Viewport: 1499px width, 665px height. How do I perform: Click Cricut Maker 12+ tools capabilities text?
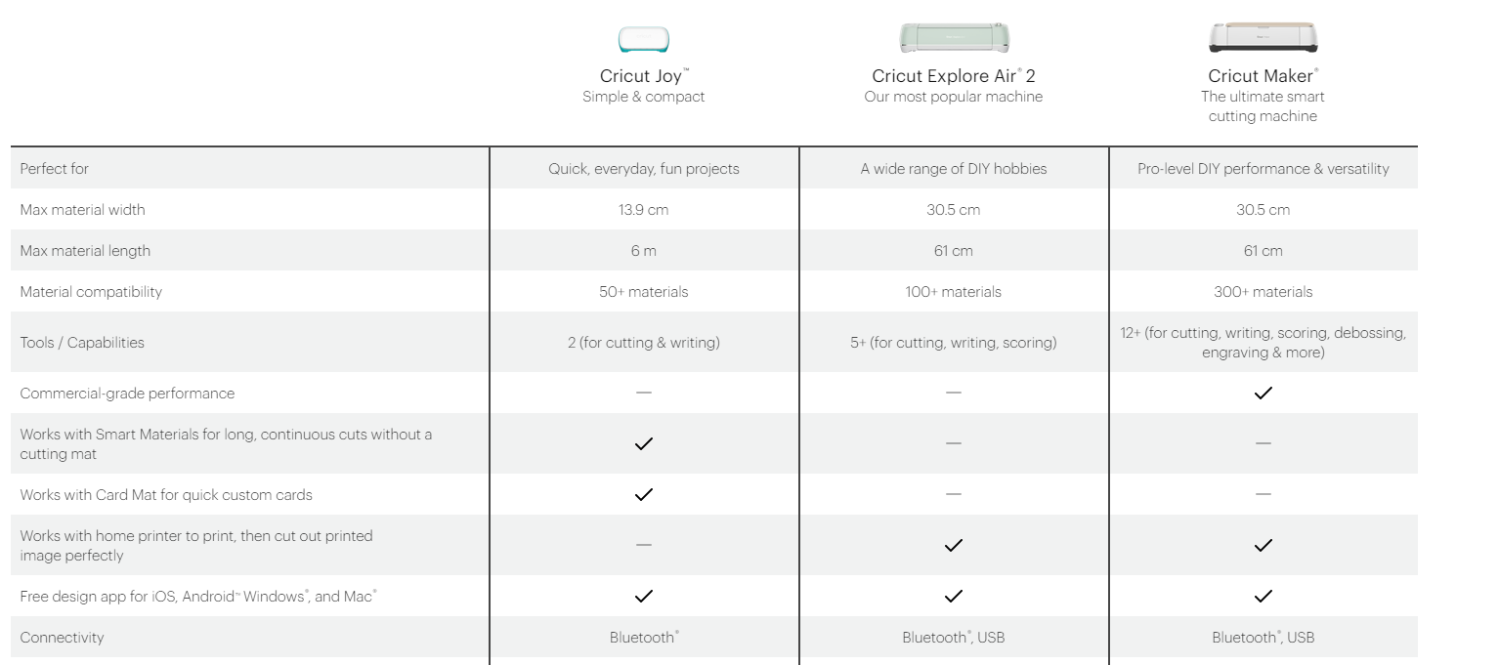tap(1263, 343)
